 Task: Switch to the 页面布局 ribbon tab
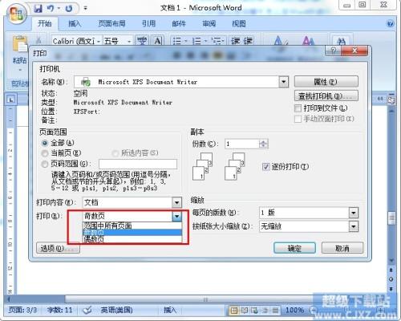[111, 23]
